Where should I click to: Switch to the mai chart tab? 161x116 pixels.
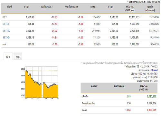point(18,57)
